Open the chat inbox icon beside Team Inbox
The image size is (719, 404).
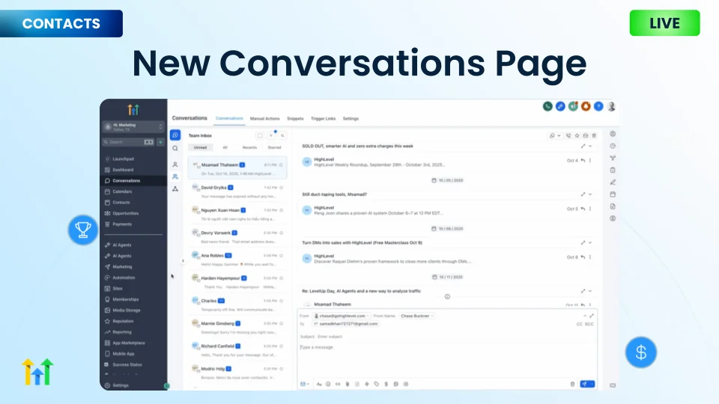click(175, 135)
